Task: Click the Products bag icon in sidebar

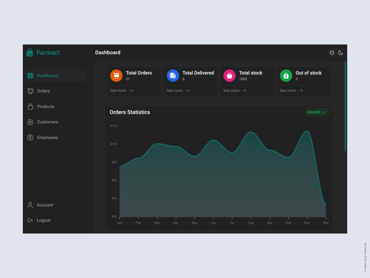Action: coord(30,107)
